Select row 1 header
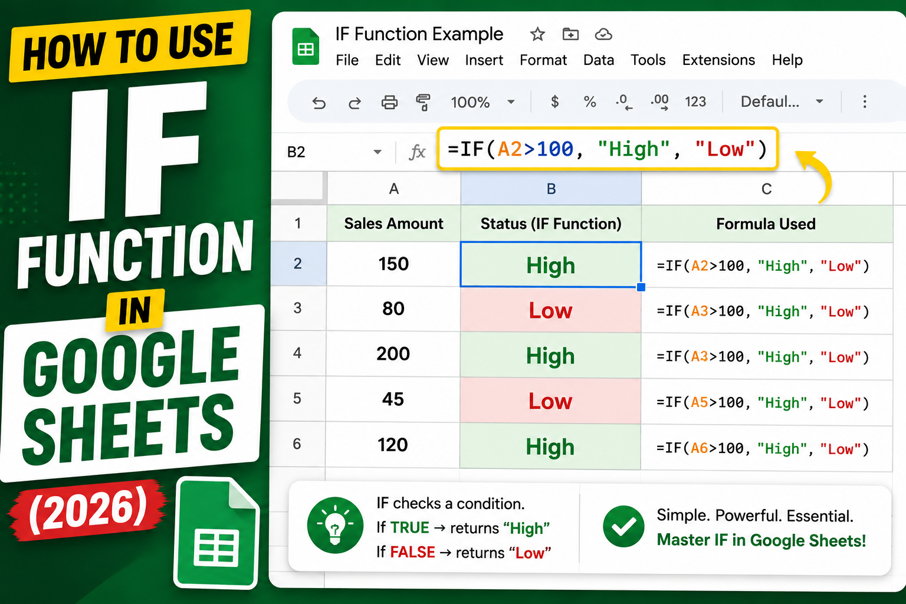 (x=298, y=224)
